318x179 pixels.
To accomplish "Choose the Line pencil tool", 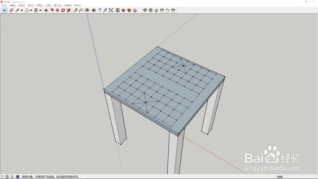I will (x=17, y=10).
